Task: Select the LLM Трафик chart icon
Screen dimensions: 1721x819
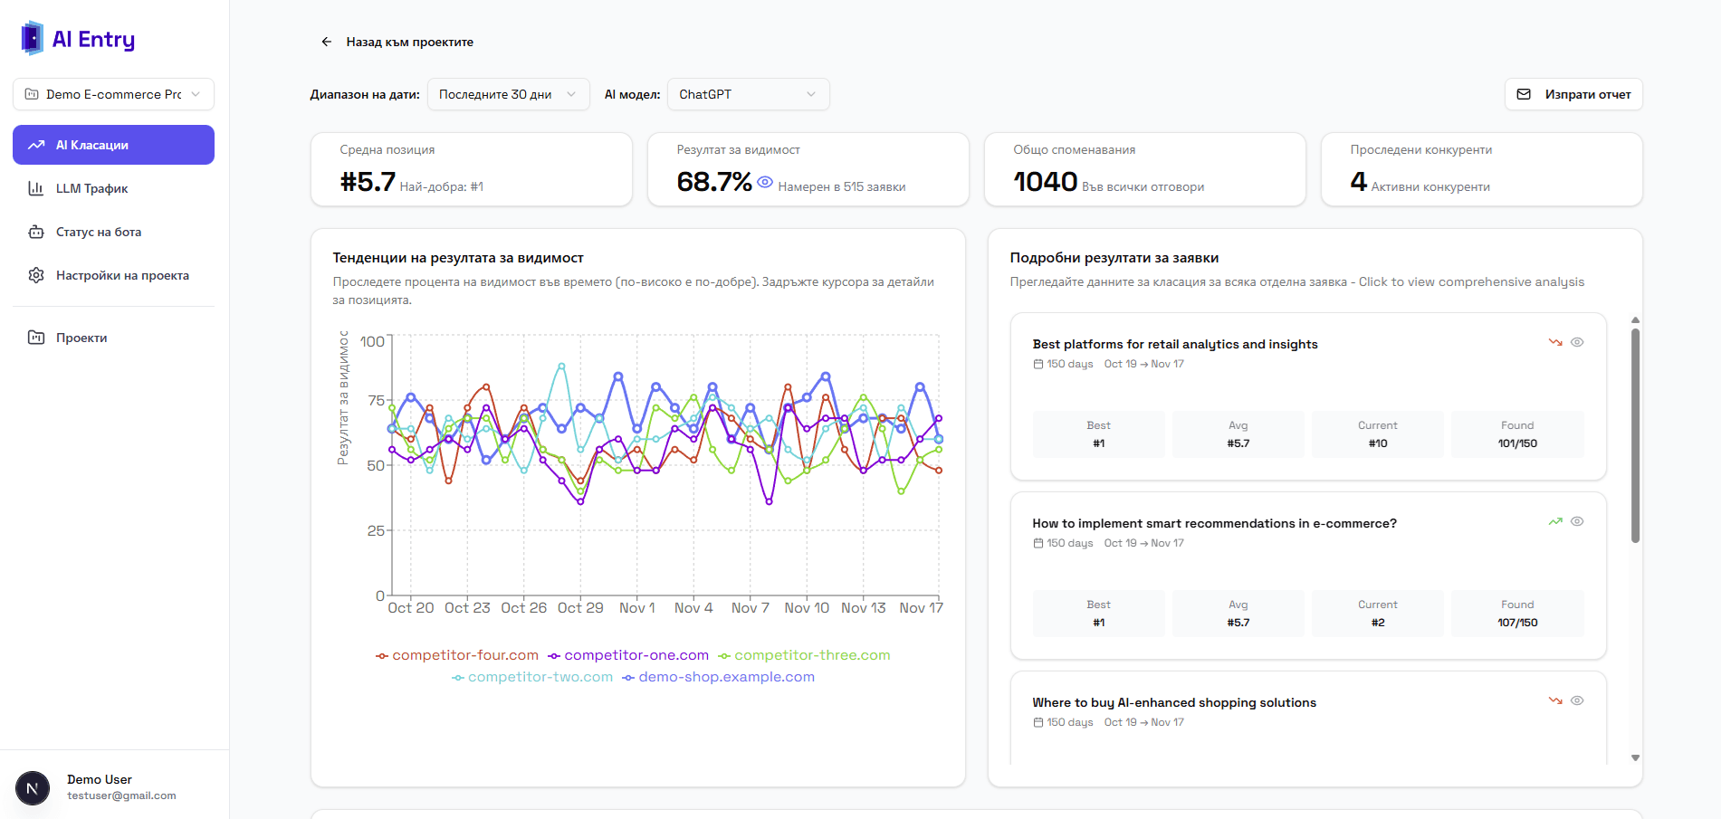Action: (x=37, y=187)
